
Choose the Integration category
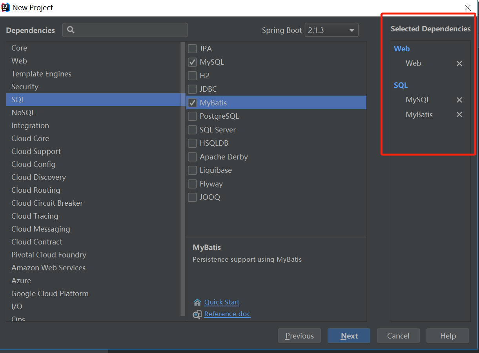(93, 125)
